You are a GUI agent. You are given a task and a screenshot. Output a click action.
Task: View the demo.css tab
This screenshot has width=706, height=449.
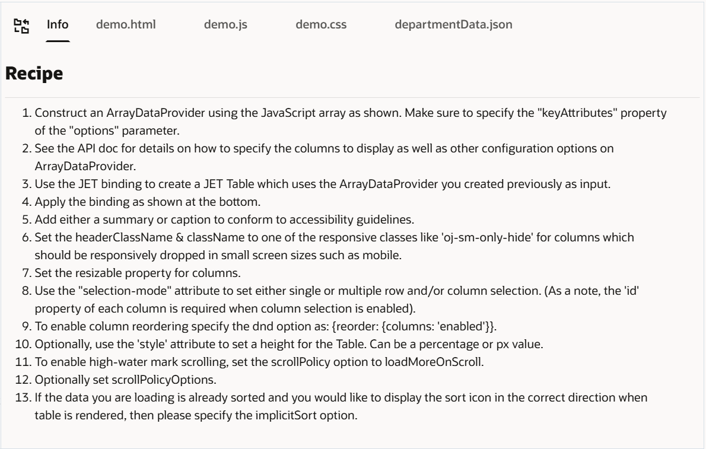tap(321, 25)
